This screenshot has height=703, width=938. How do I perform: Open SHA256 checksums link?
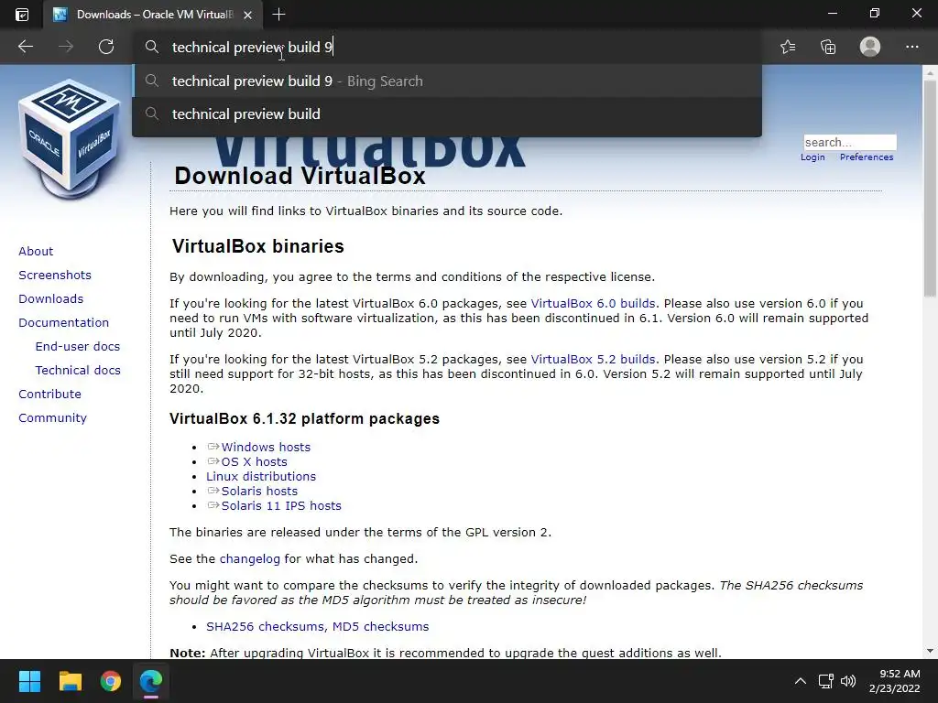point(267,626)
